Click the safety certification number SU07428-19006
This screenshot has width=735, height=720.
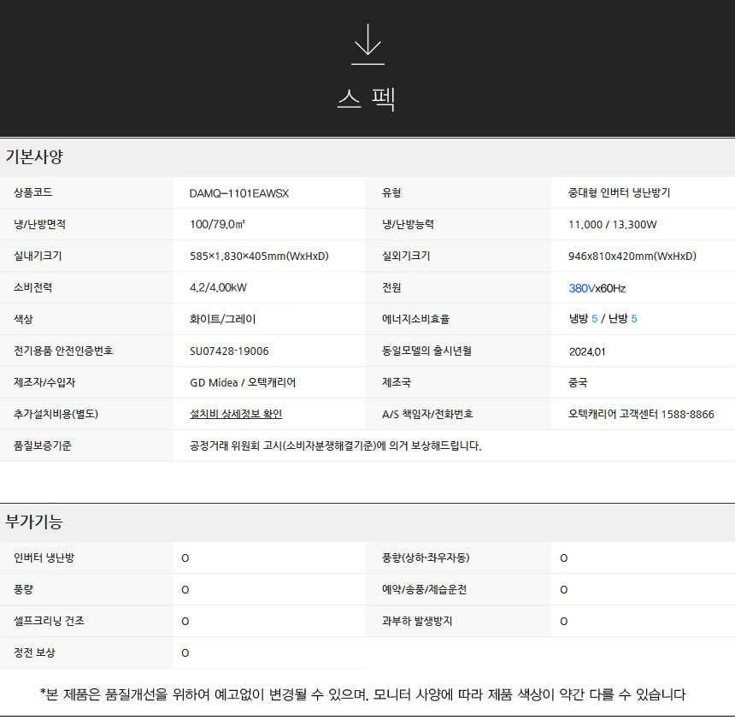tap(227, 351)
